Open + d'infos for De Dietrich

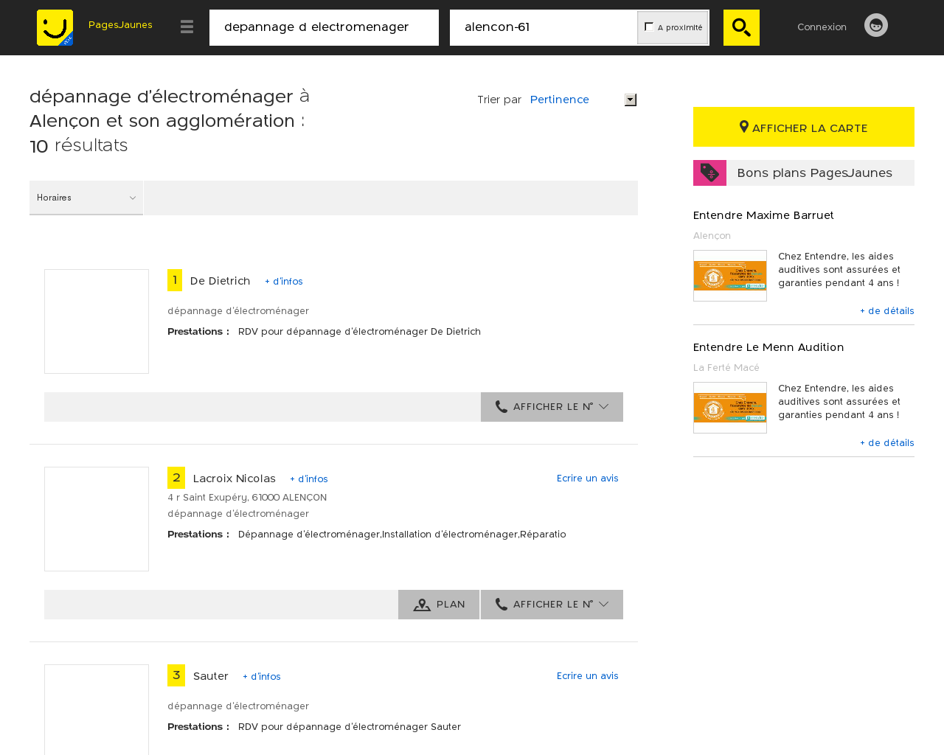tap(284, 281)
